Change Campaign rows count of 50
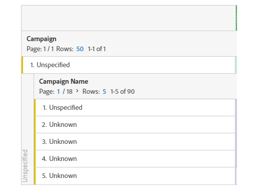The height and width of the screenshot is (190, 259). click(80, 49)
